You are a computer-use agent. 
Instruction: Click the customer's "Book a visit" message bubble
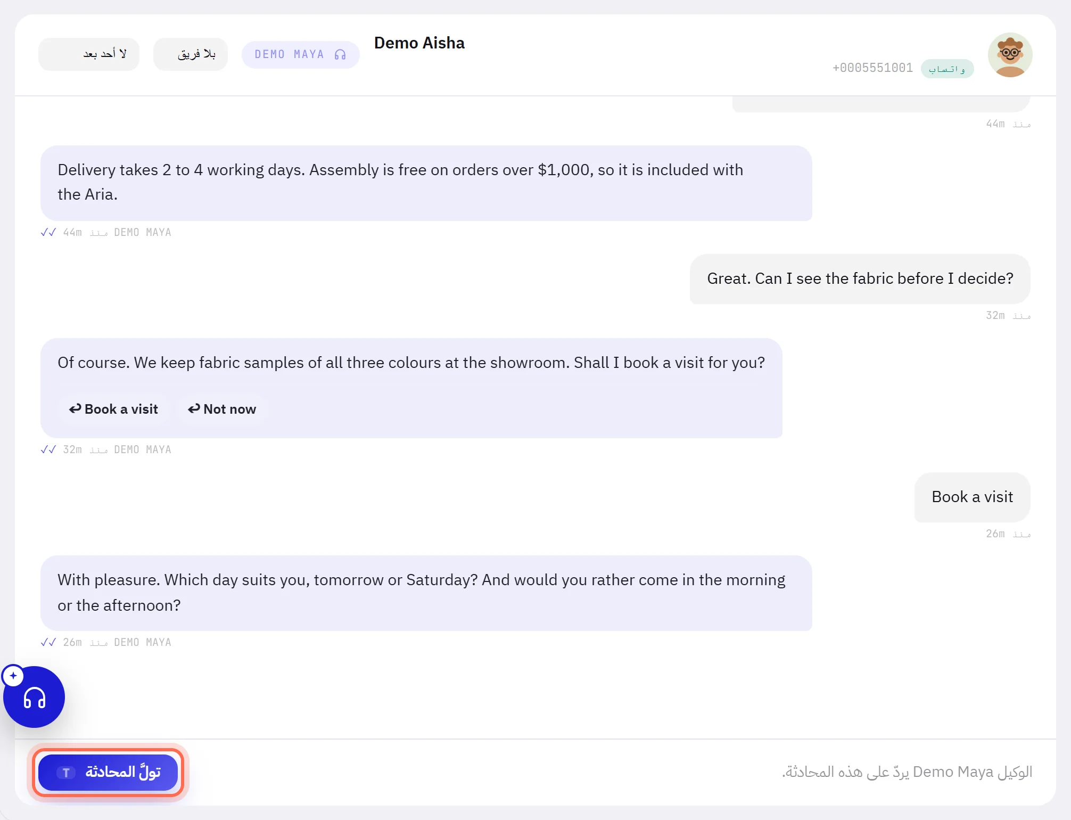(x=972, y=497)
